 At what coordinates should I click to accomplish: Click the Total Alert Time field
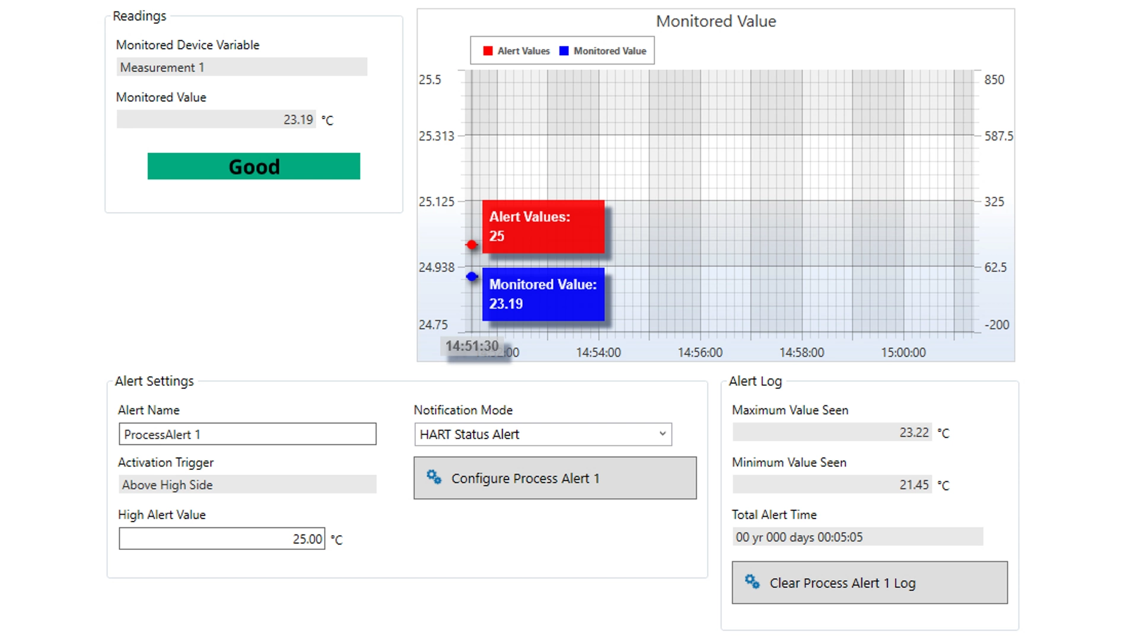point(857,537)
